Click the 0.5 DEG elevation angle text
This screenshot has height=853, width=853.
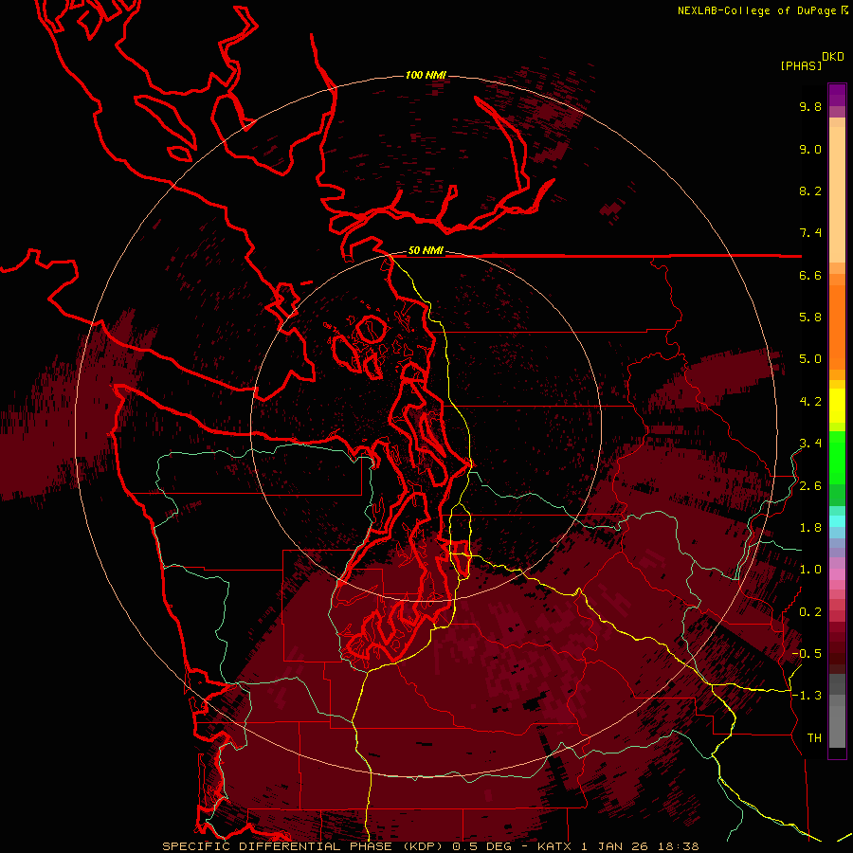point(484,846)
